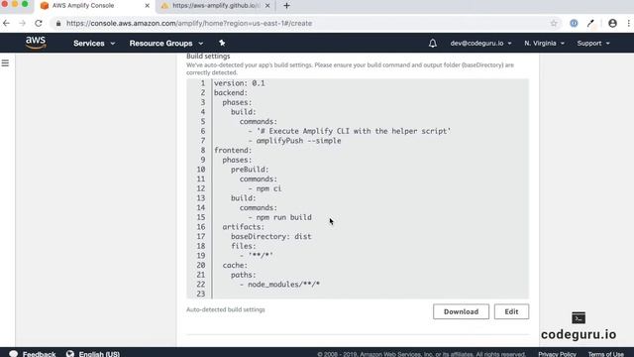Click the Edit build settings button

tap(511, 311)
